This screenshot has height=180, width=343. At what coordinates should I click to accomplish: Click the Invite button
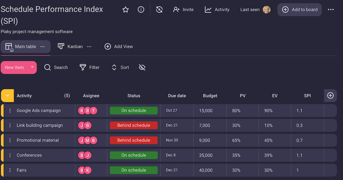(183, 10)
